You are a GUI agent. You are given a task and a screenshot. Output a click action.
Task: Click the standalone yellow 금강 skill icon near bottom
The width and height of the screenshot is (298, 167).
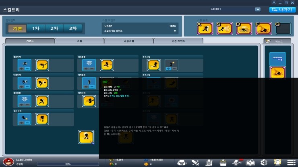pyautogui.click(x=86, y=137)
